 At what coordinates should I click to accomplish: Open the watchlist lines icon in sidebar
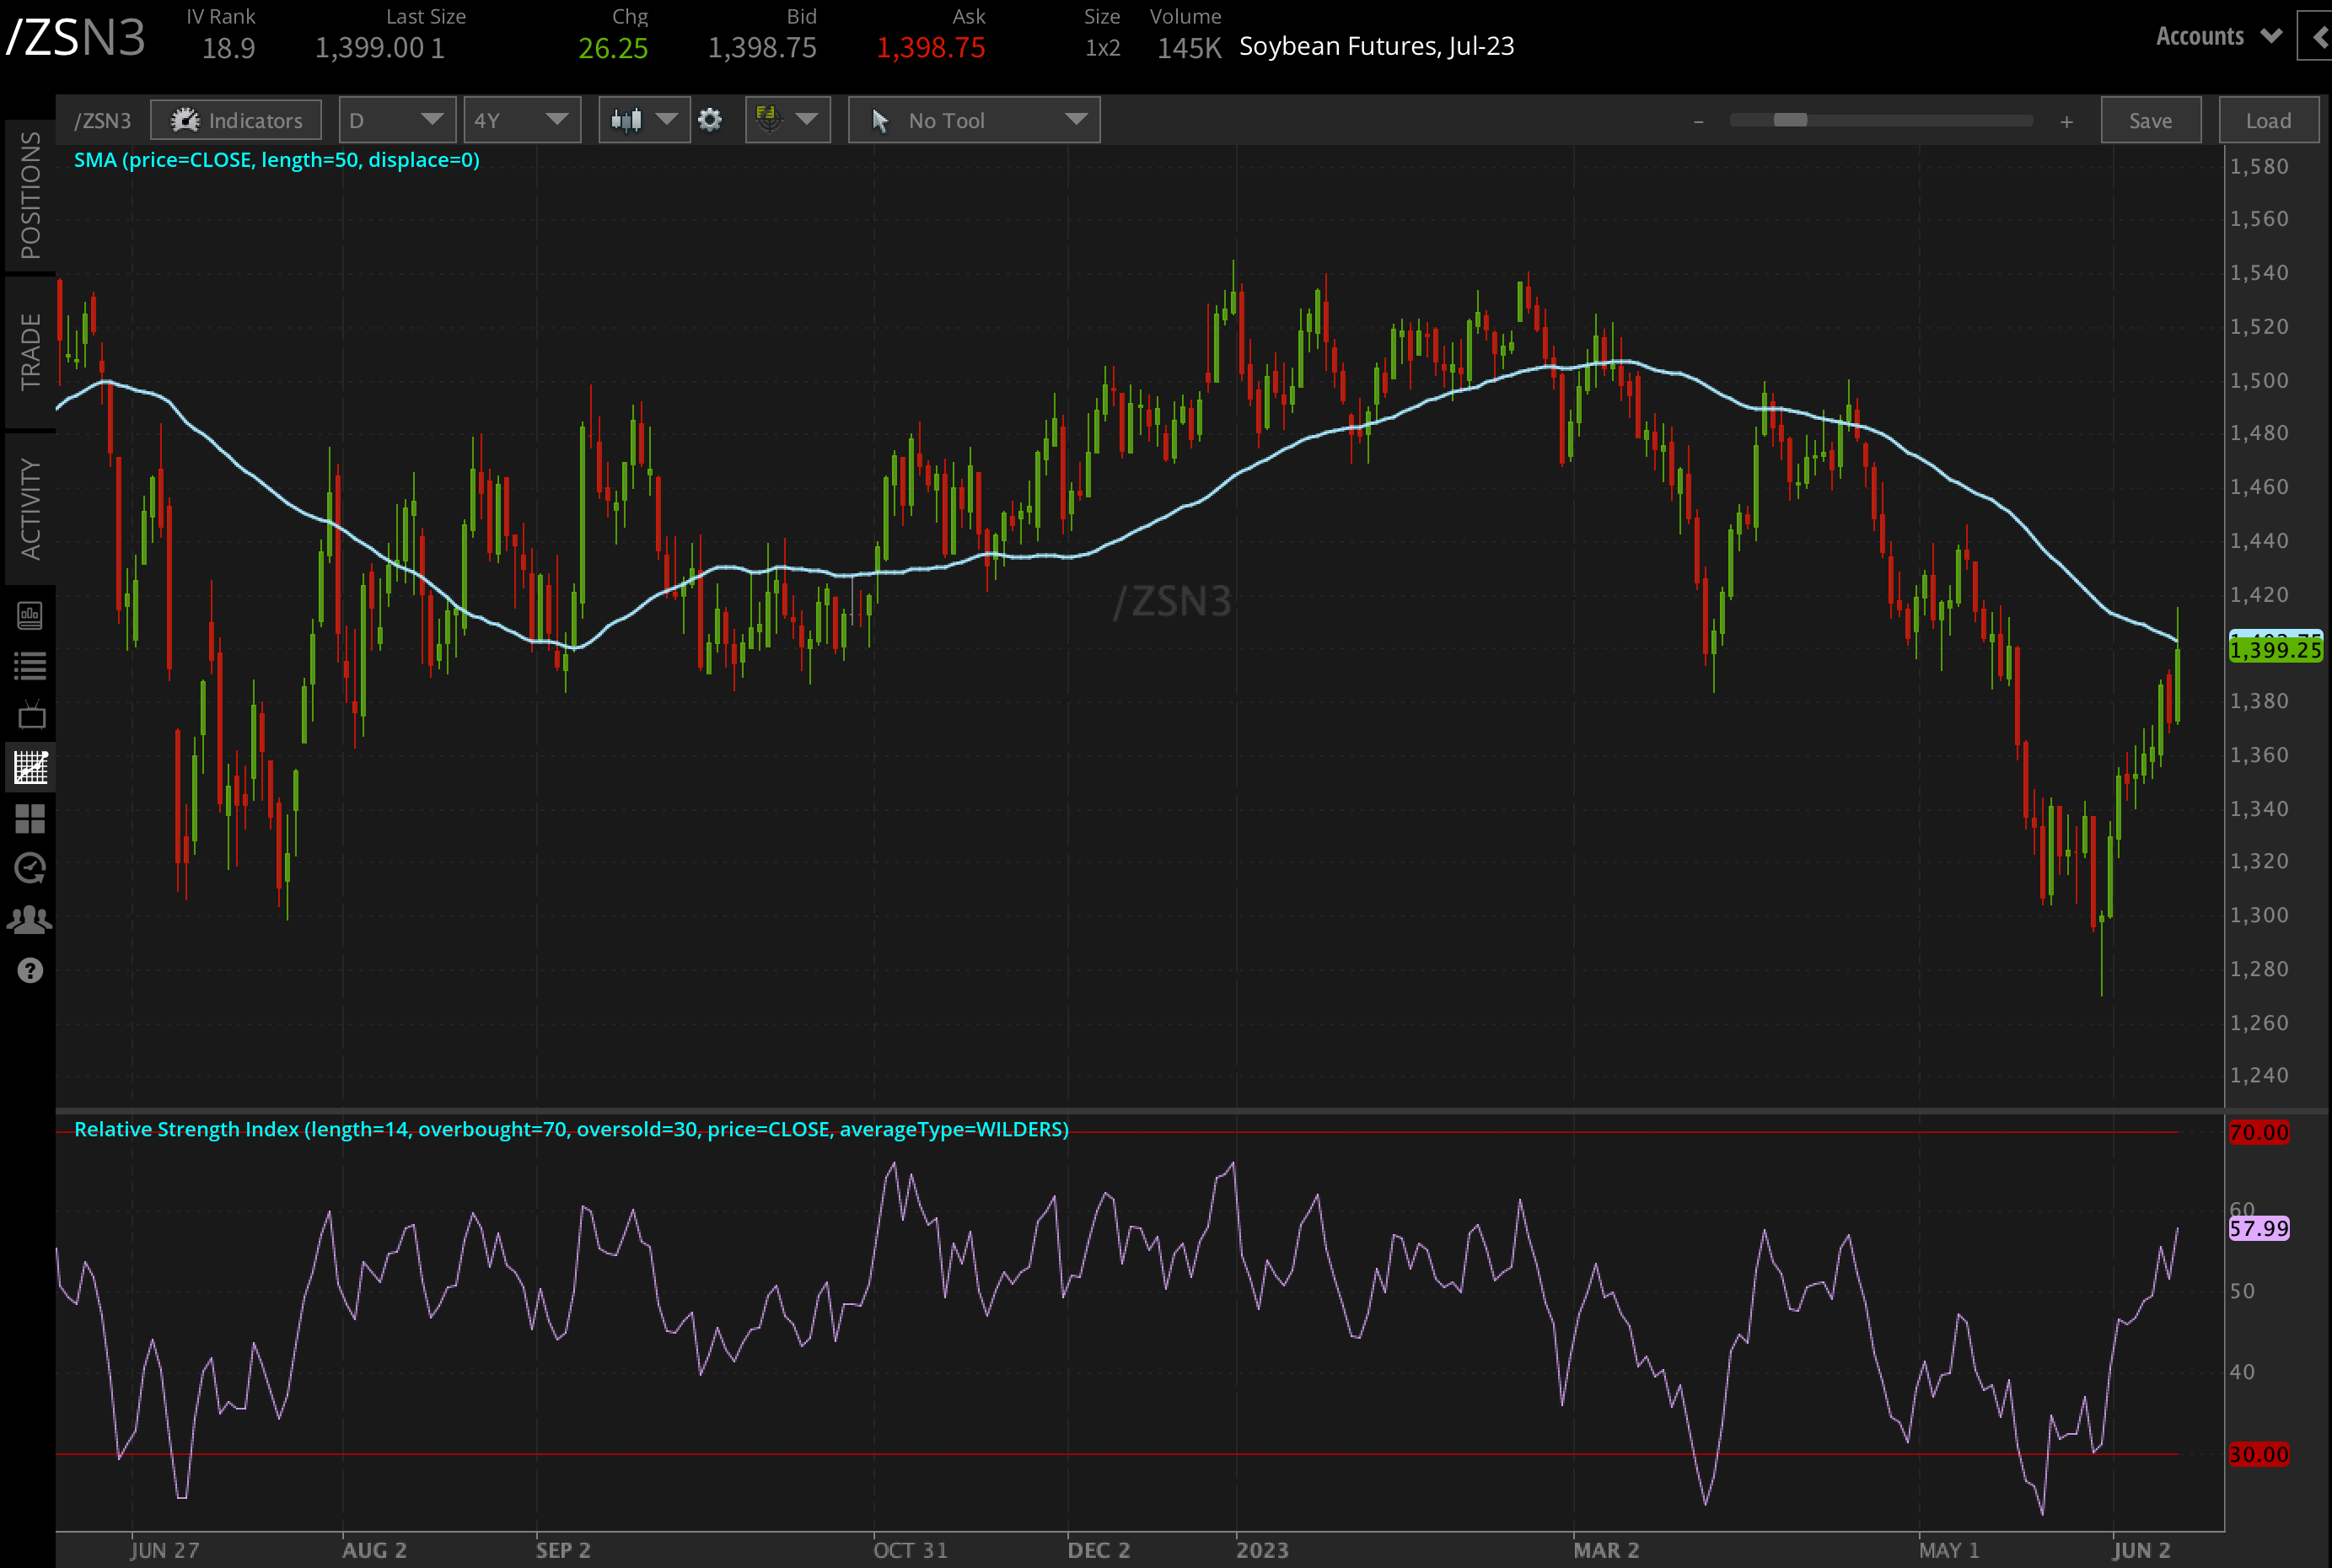pyautogui.click(x=30, y=666)
